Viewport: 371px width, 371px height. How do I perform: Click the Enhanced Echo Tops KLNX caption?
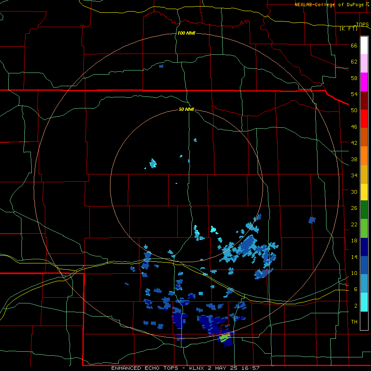[x=185, y=368]
